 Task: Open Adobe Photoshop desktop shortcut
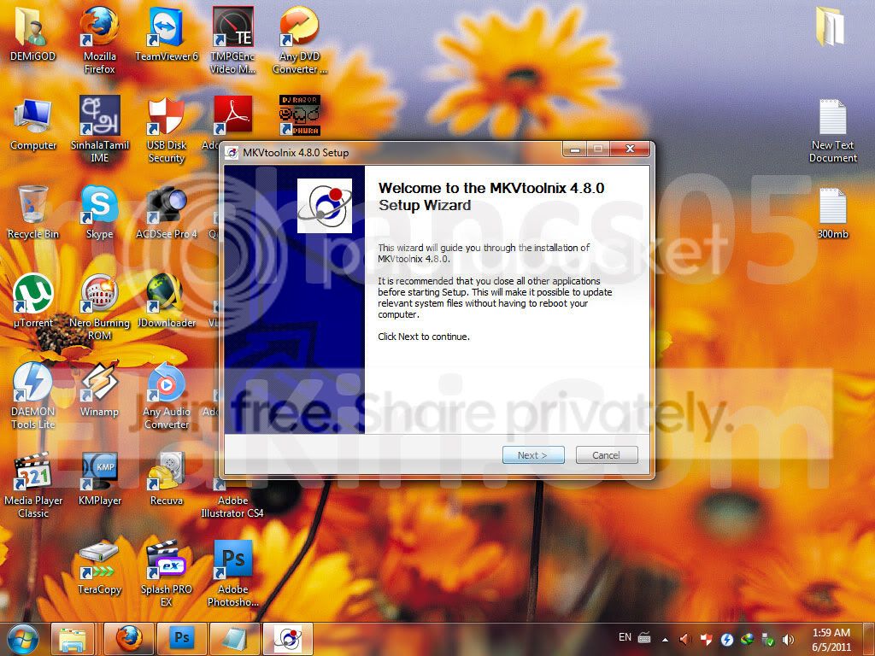232,573
